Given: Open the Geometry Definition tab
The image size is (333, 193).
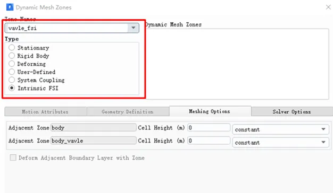Looking at the screenshot, I should (x=128, y=112).
